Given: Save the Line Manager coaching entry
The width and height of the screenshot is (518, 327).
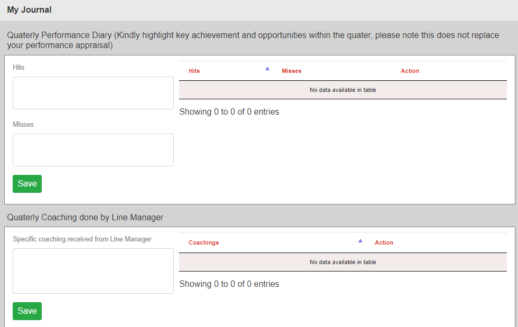Looking at the screenshot, I should tap(27, 311).
